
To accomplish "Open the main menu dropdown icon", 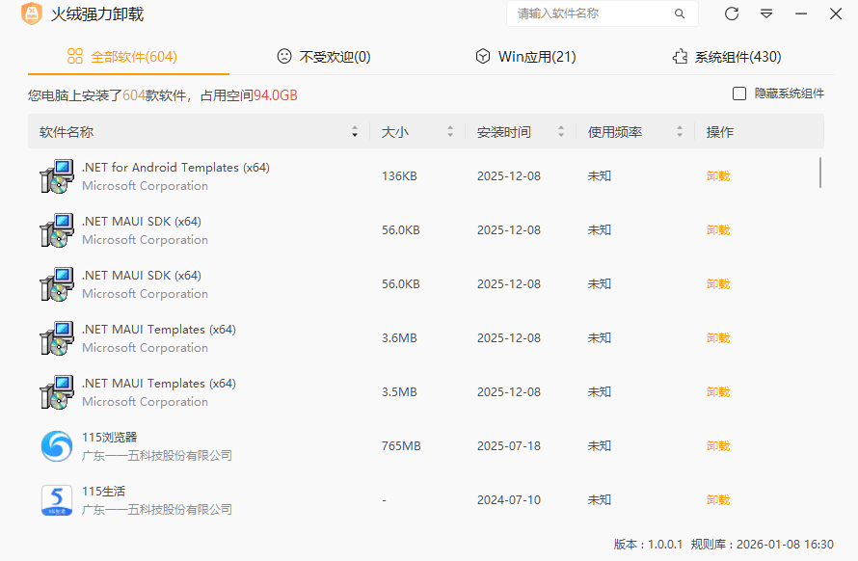I will click(x=766, y=13).
